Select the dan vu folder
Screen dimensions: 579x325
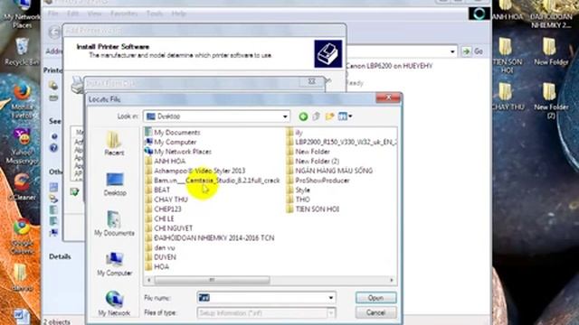click(x=160, y=247)
